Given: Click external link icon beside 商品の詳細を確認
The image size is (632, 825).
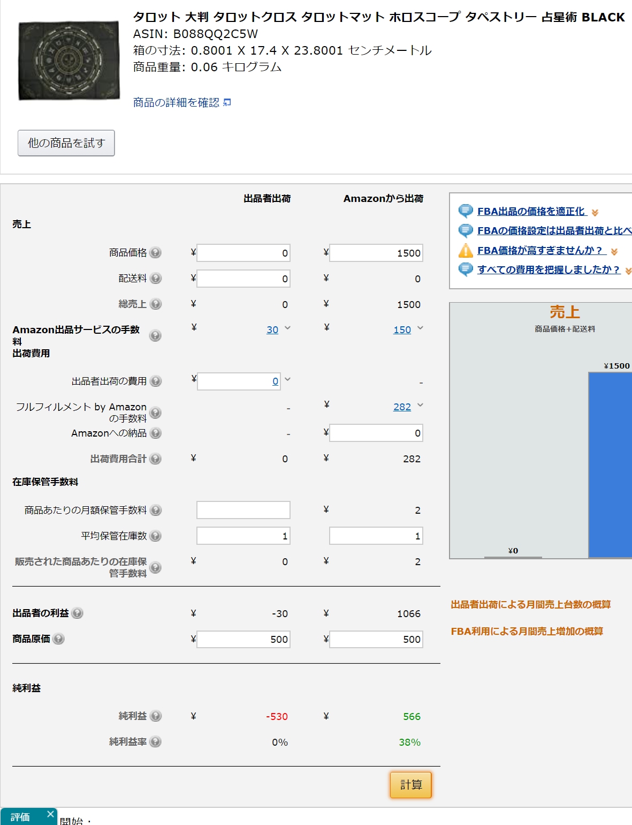Looking at the screenshot, I should 227,102.
